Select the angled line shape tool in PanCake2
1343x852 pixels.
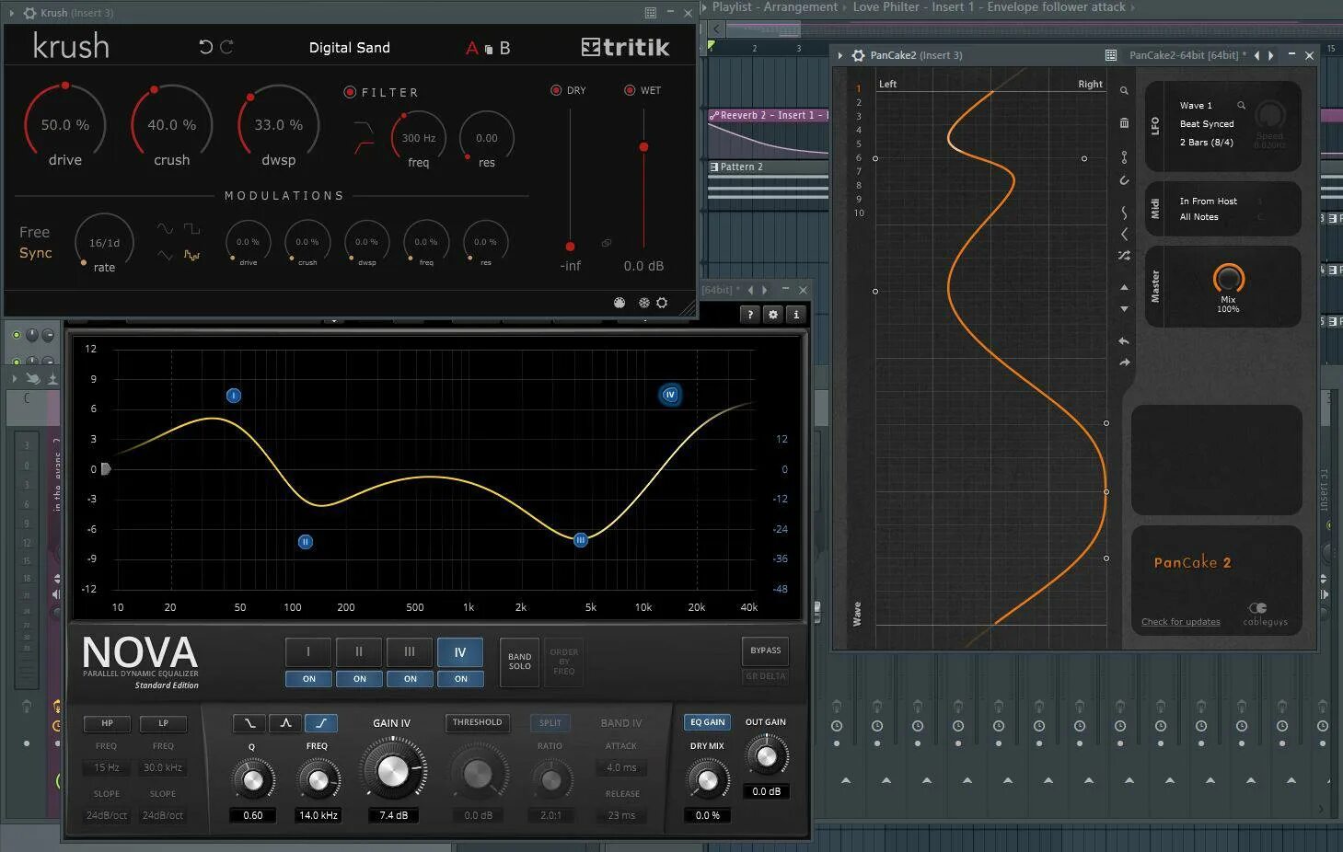pyautogui.click(x=1124, y=234)
